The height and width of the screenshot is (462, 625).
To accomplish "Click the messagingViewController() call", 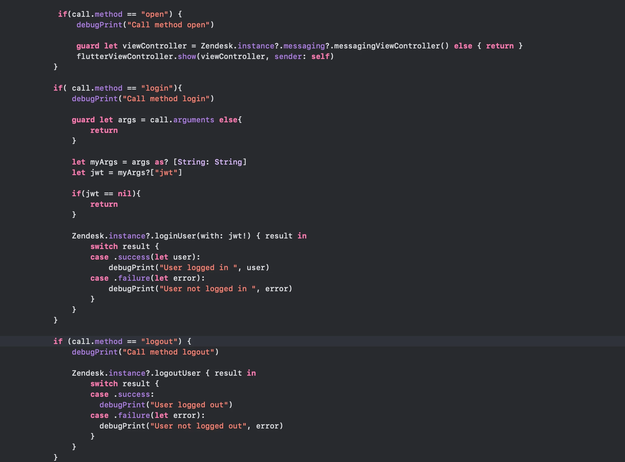I will pos(391,46).
